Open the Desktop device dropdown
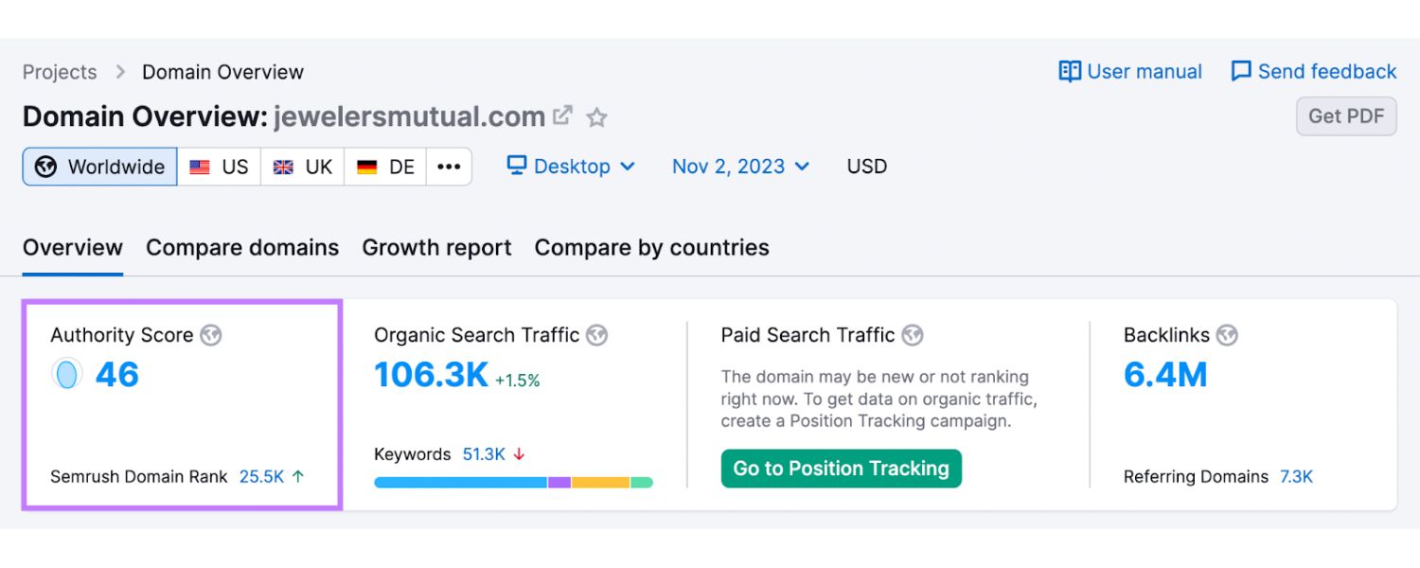 [x=571, y=167]
